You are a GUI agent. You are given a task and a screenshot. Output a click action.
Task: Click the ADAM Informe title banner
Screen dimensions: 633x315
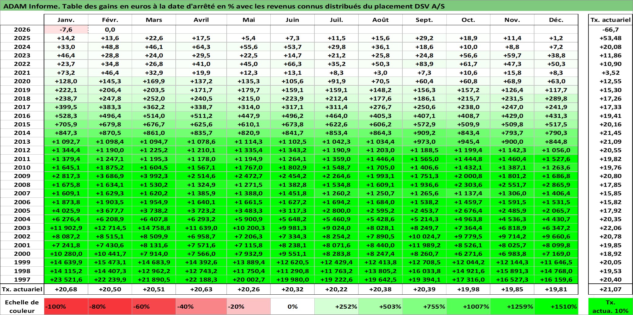coord(316,6)
